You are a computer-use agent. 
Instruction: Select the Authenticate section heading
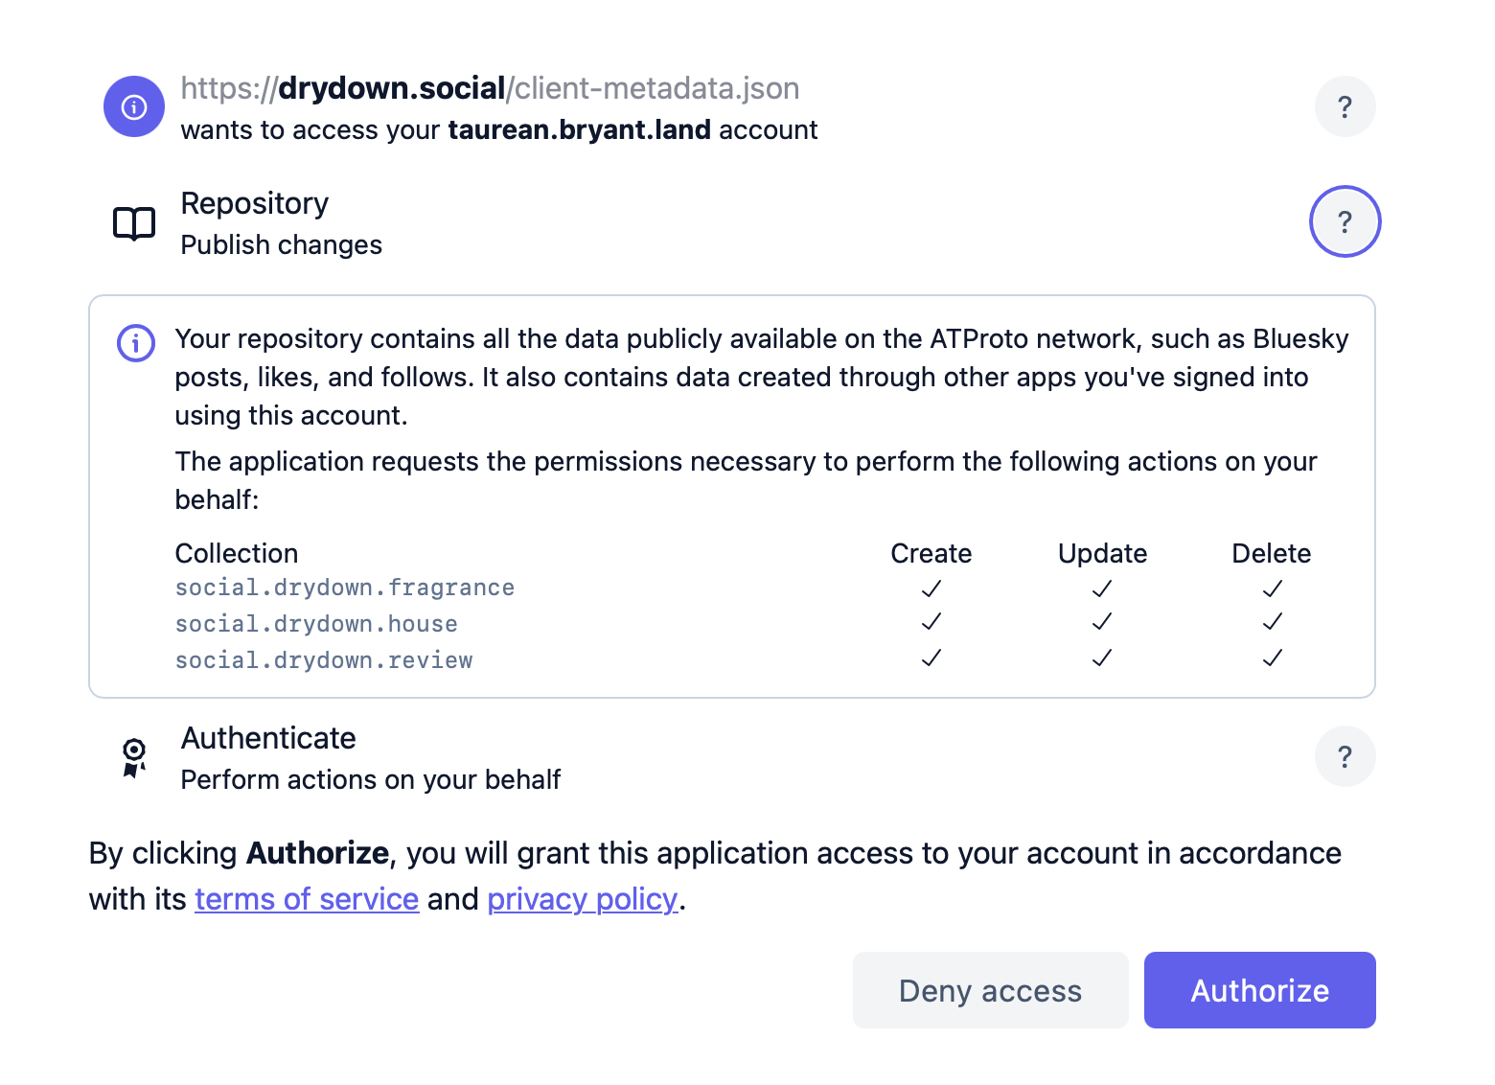268,738
